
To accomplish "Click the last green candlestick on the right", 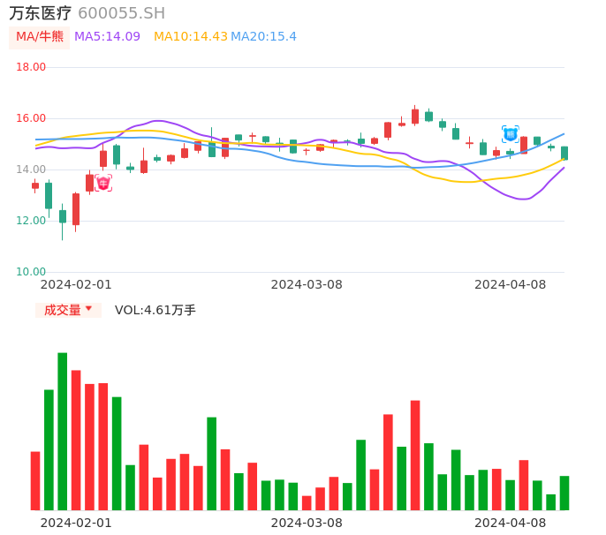I will pyautogui.click(x=564, y=153).
